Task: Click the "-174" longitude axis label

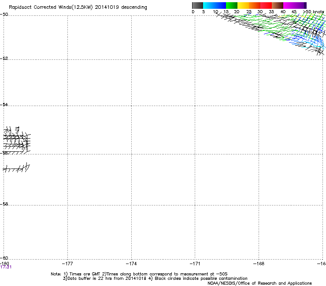Action: point(131,264)
